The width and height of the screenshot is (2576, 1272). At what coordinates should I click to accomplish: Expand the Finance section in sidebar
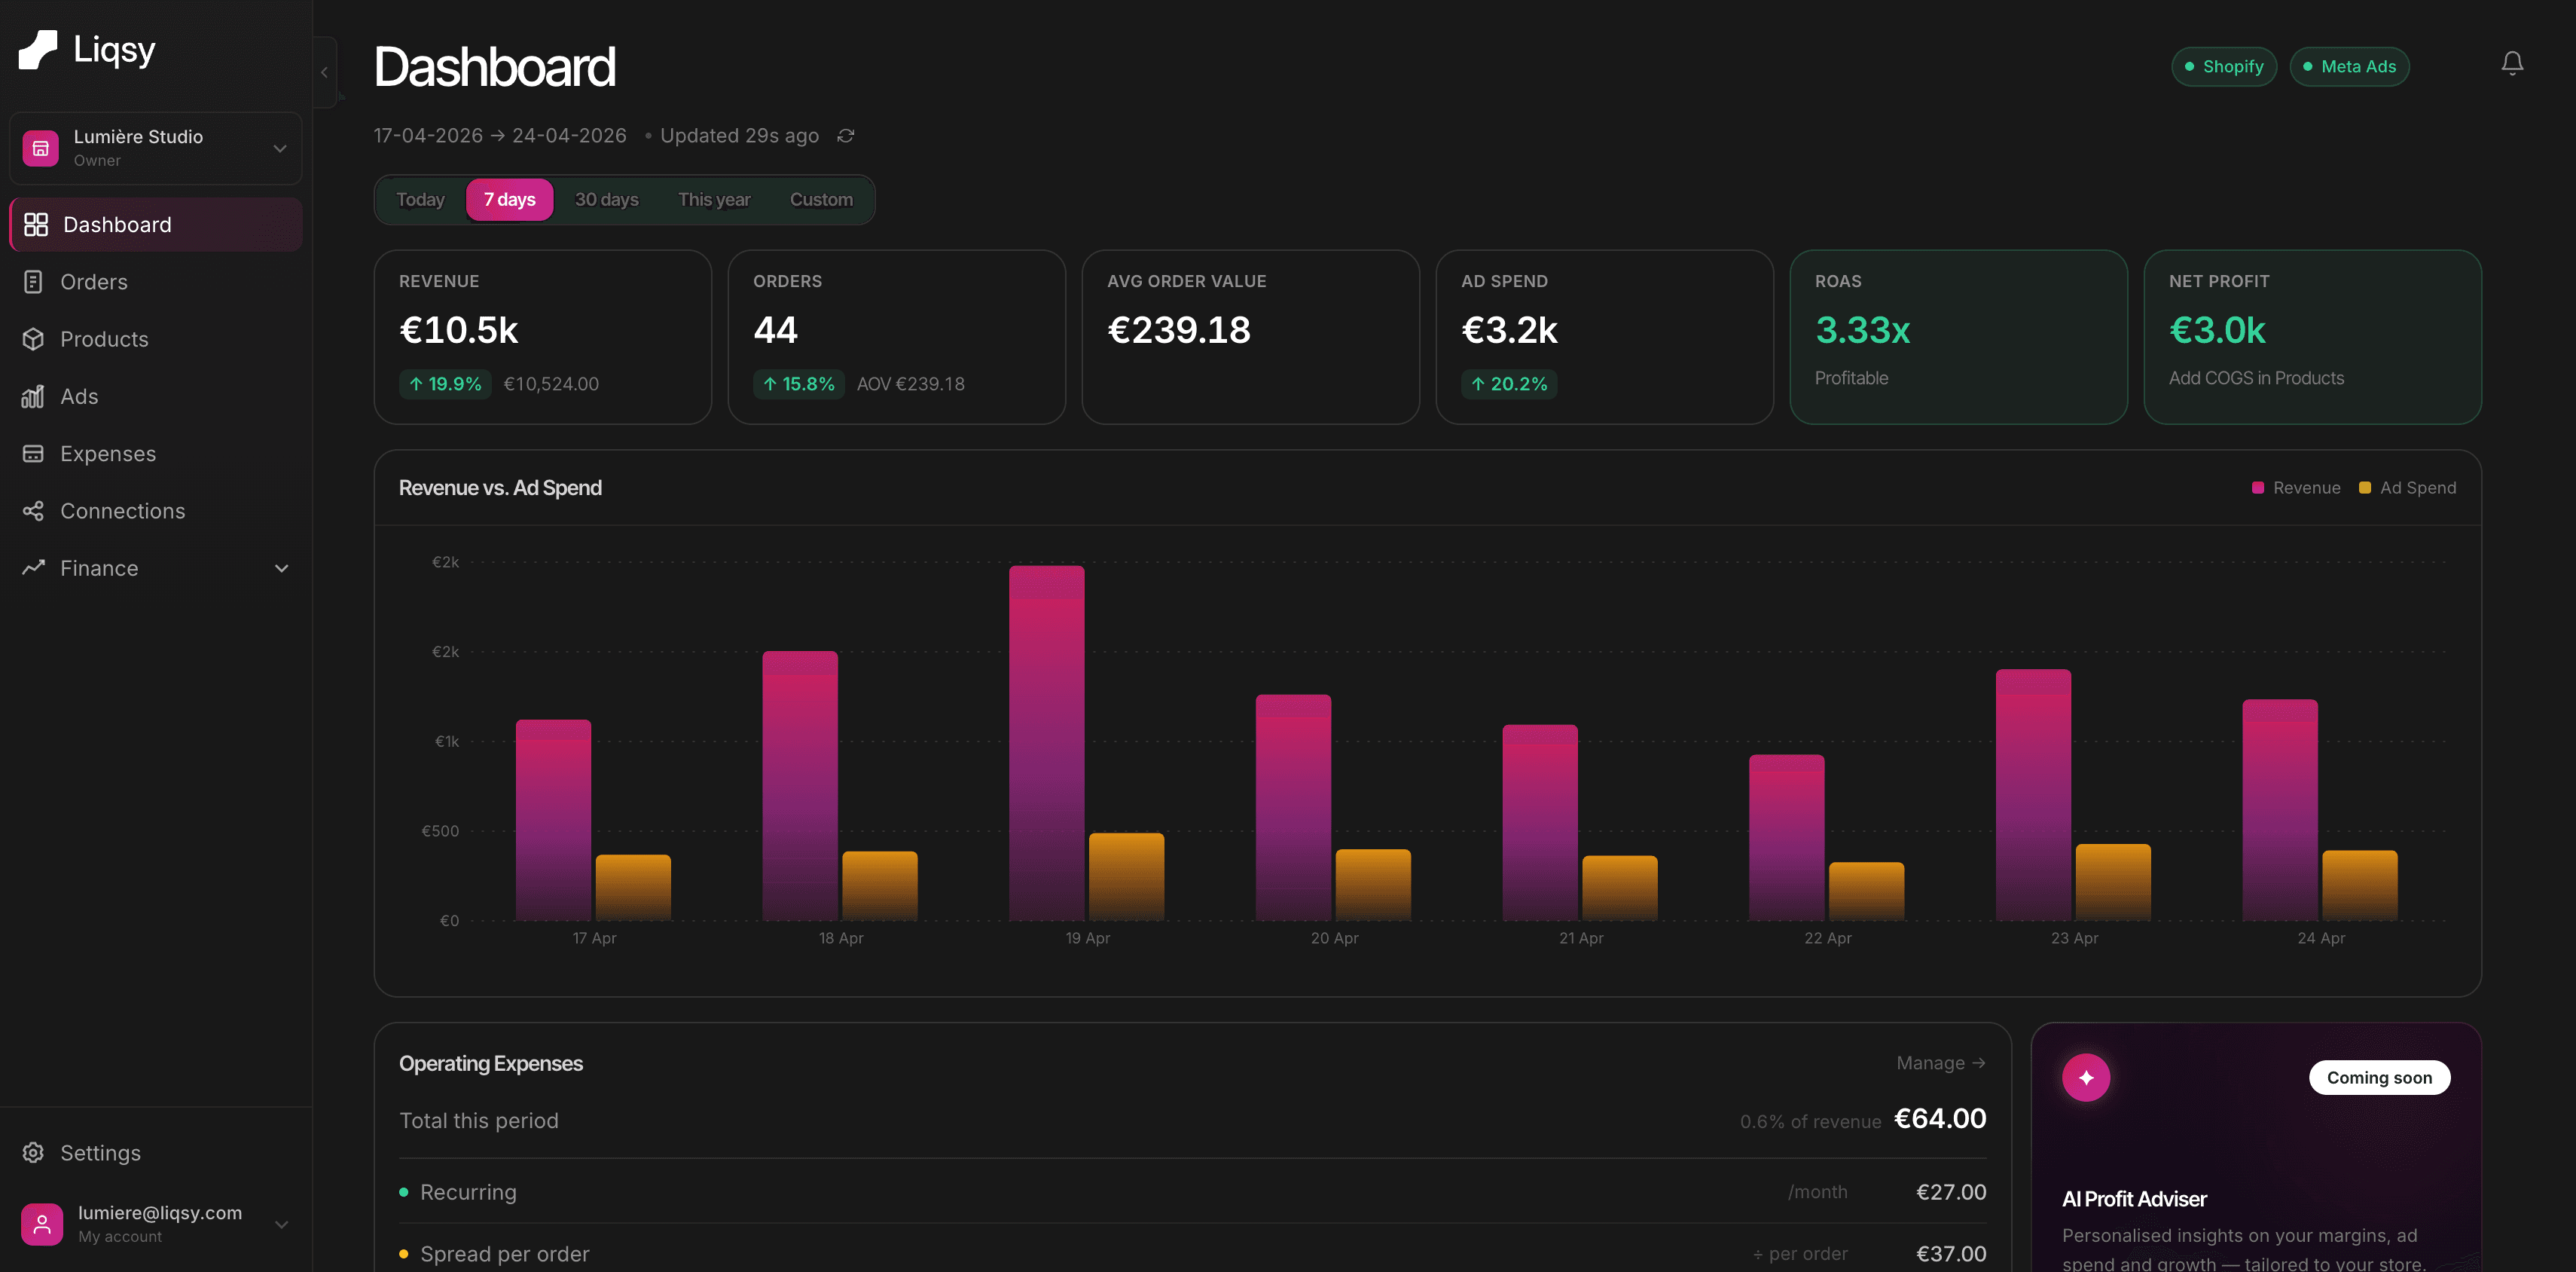click(x=281, y=567)
